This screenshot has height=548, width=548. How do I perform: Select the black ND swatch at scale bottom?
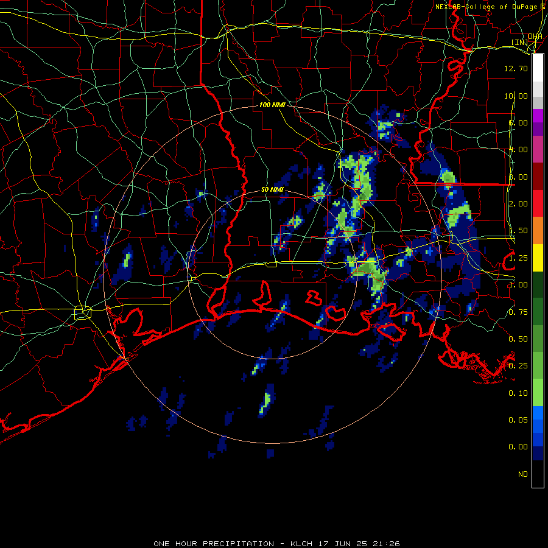[538, 474]
